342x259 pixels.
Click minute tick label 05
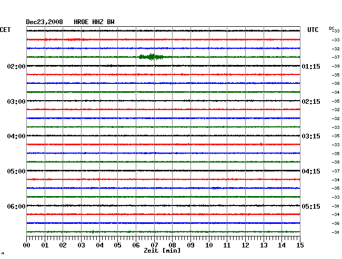[117, 245]
